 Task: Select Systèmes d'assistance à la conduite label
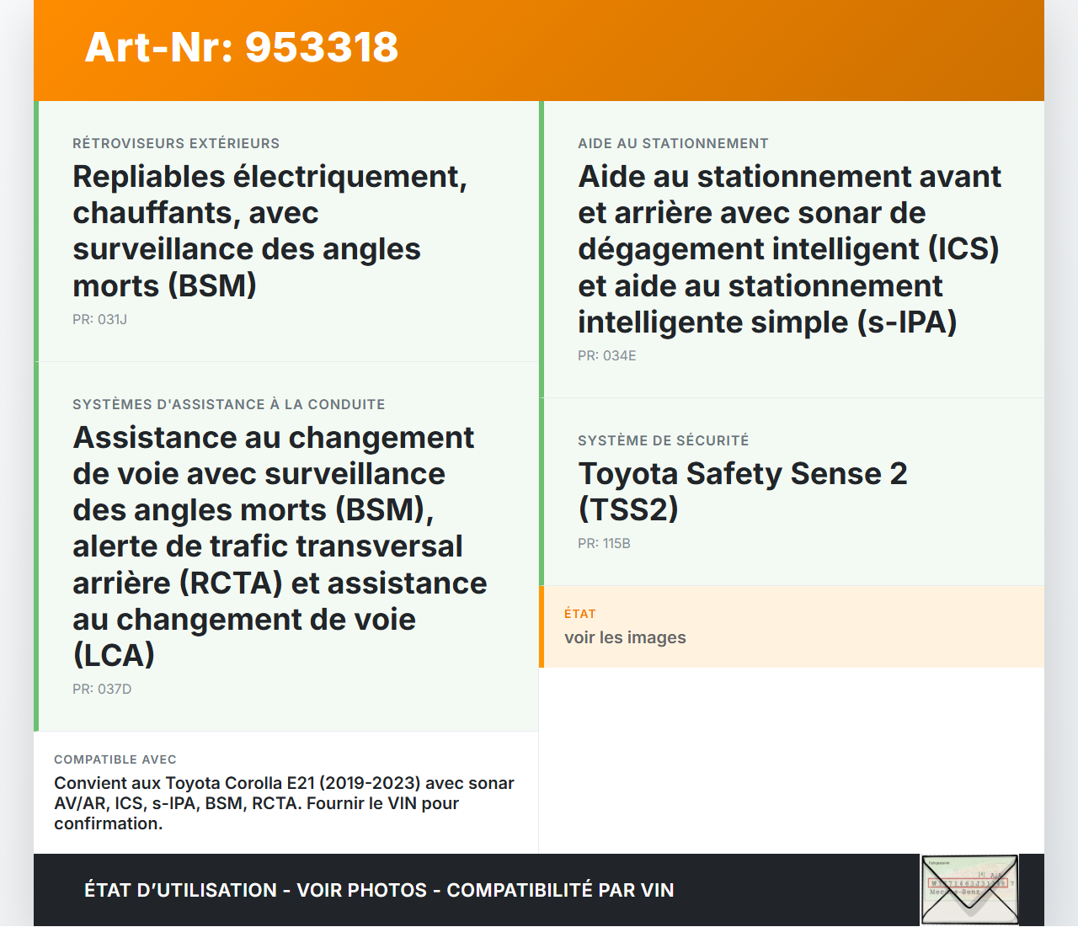pos(228,404)
